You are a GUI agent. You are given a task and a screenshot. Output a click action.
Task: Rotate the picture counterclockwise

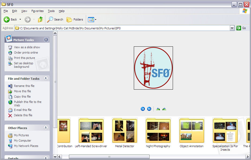tap(164, 109)
